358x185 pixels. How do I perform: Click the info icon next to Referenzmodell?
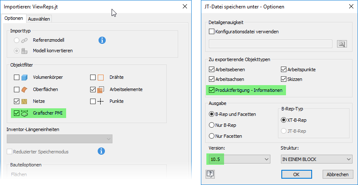point(102,40)
